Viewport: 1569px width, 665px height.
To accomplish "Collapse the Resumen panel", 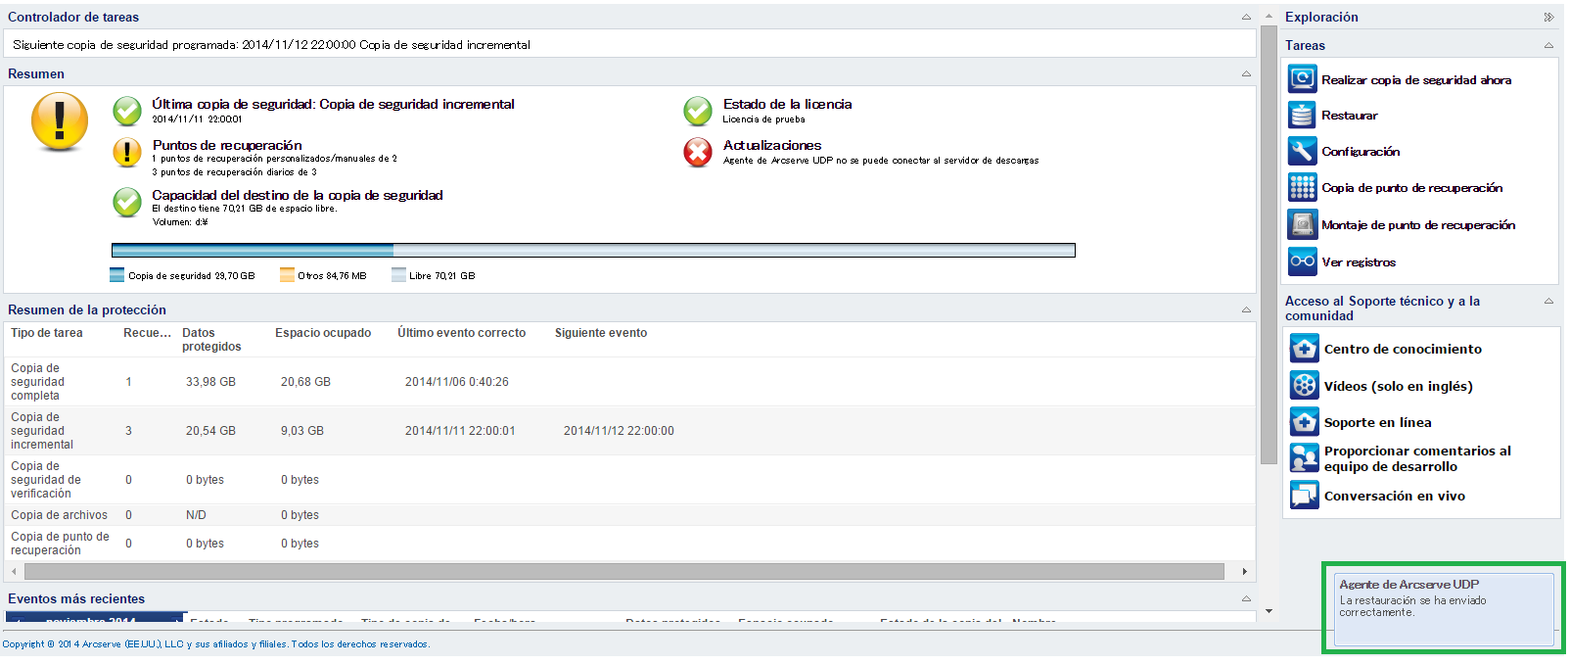I will [1246, 73].
